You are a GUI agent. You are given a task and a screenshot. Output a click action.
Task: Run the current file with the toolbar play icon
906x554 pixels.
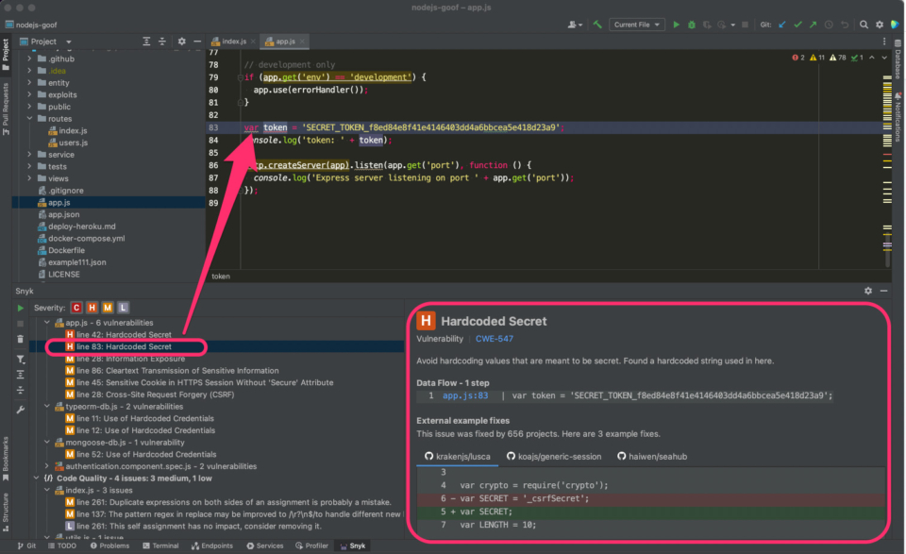coord(676,25)
